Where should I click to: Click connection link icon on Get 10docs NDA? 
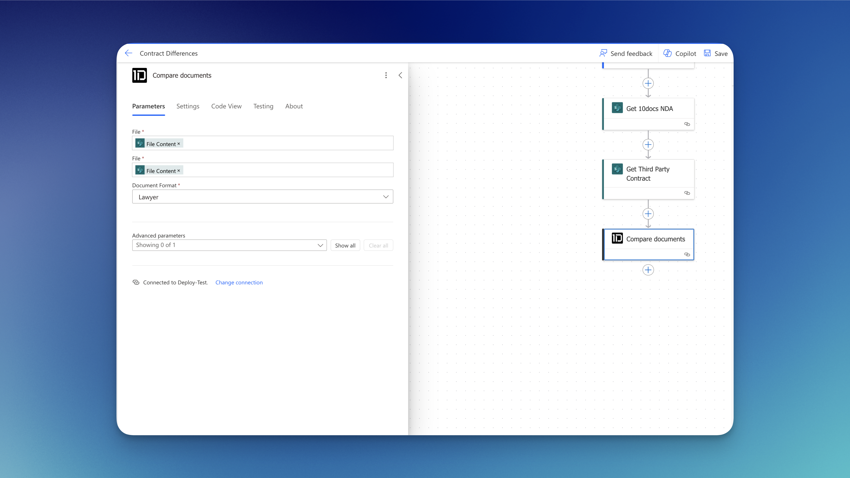click(x=687, y=124)
